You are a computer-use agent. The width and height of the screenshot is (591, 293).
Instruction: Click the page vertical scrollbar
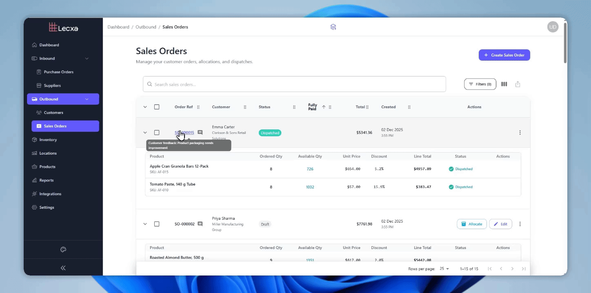(565, 43)
